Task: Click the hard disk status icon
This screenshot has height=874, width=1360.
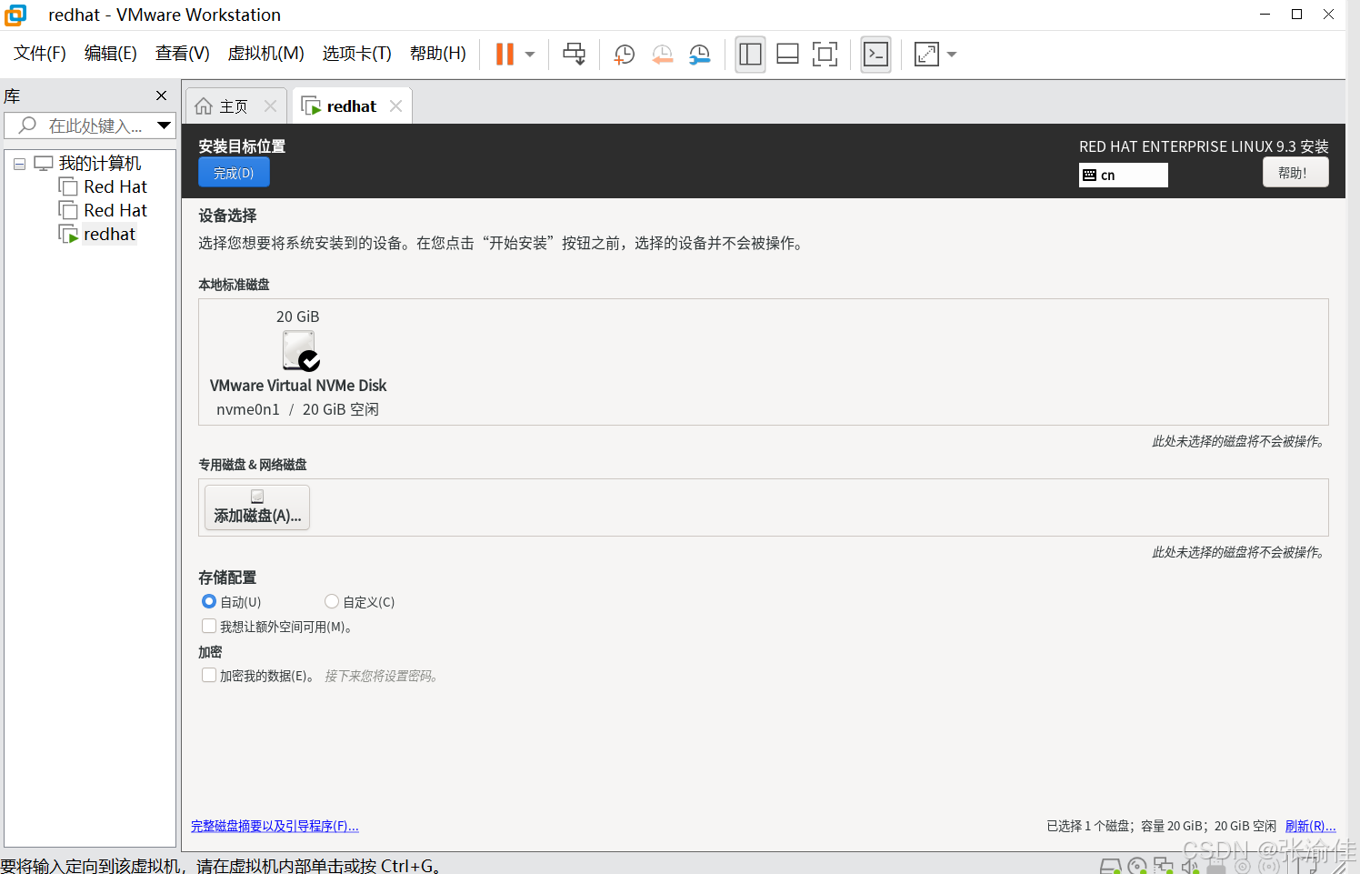Action: (1110, 866)
